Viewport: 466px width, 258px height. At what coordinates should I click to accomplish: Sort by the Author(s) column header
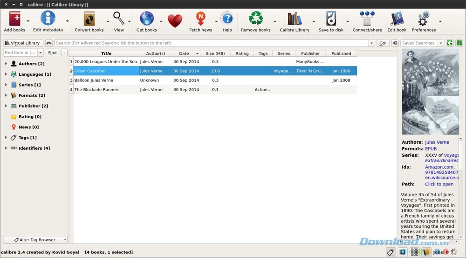156,53
